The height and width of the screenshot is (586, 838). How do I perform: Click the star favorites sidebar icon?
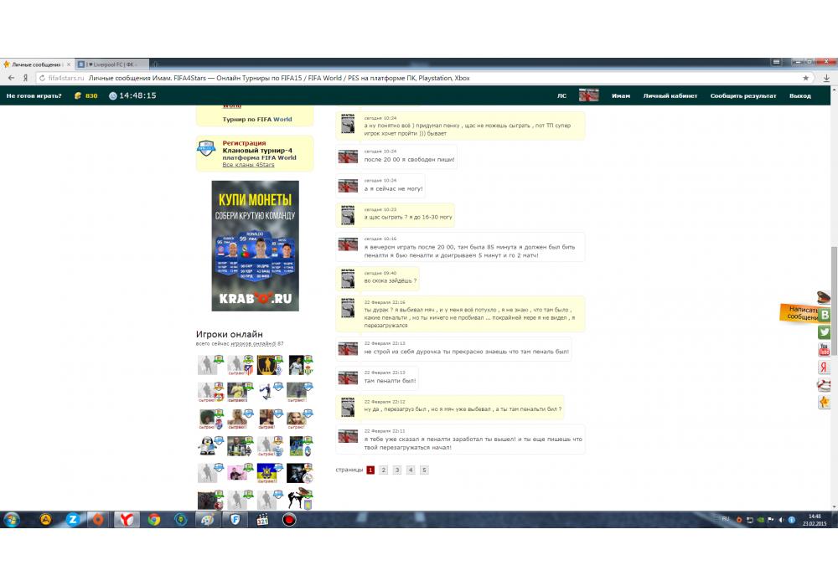[x=825, y=403]
